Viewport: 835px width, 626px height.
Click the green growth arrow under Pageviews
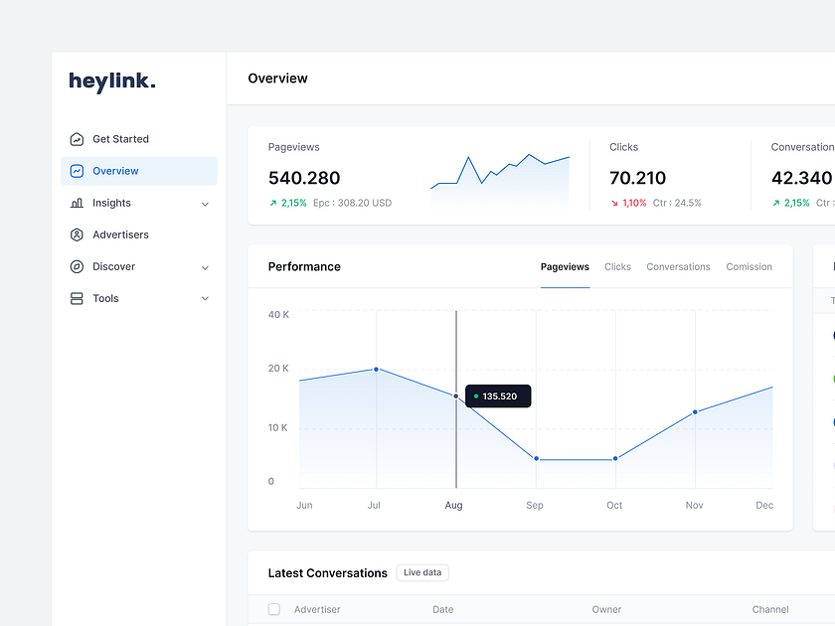[x=271, y=202]
